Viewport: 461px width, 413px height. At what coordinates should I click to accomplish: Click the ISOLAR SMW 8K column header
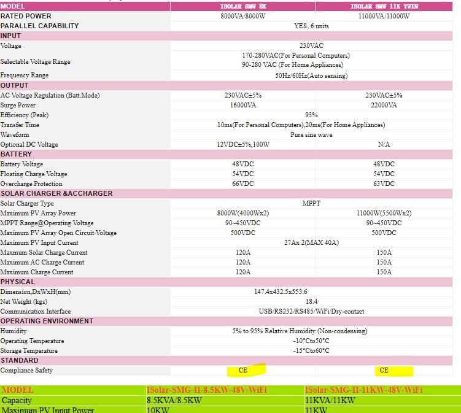[243, 7]
